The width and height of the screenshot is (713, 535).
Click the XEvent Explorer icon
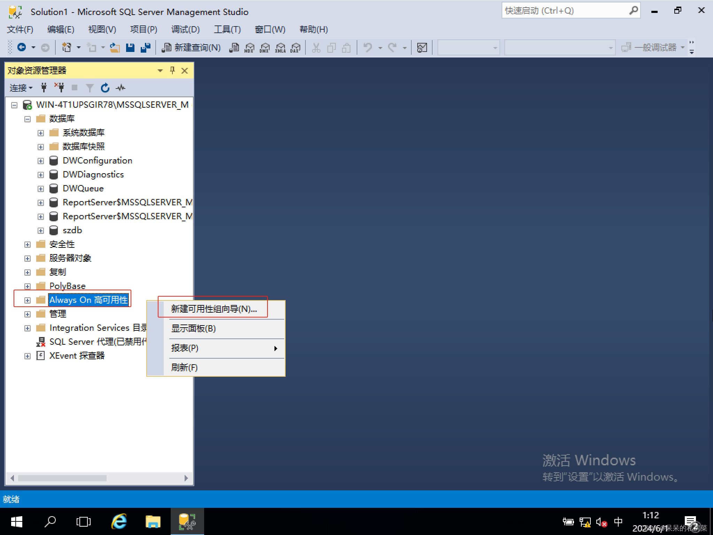click(42, 356)
